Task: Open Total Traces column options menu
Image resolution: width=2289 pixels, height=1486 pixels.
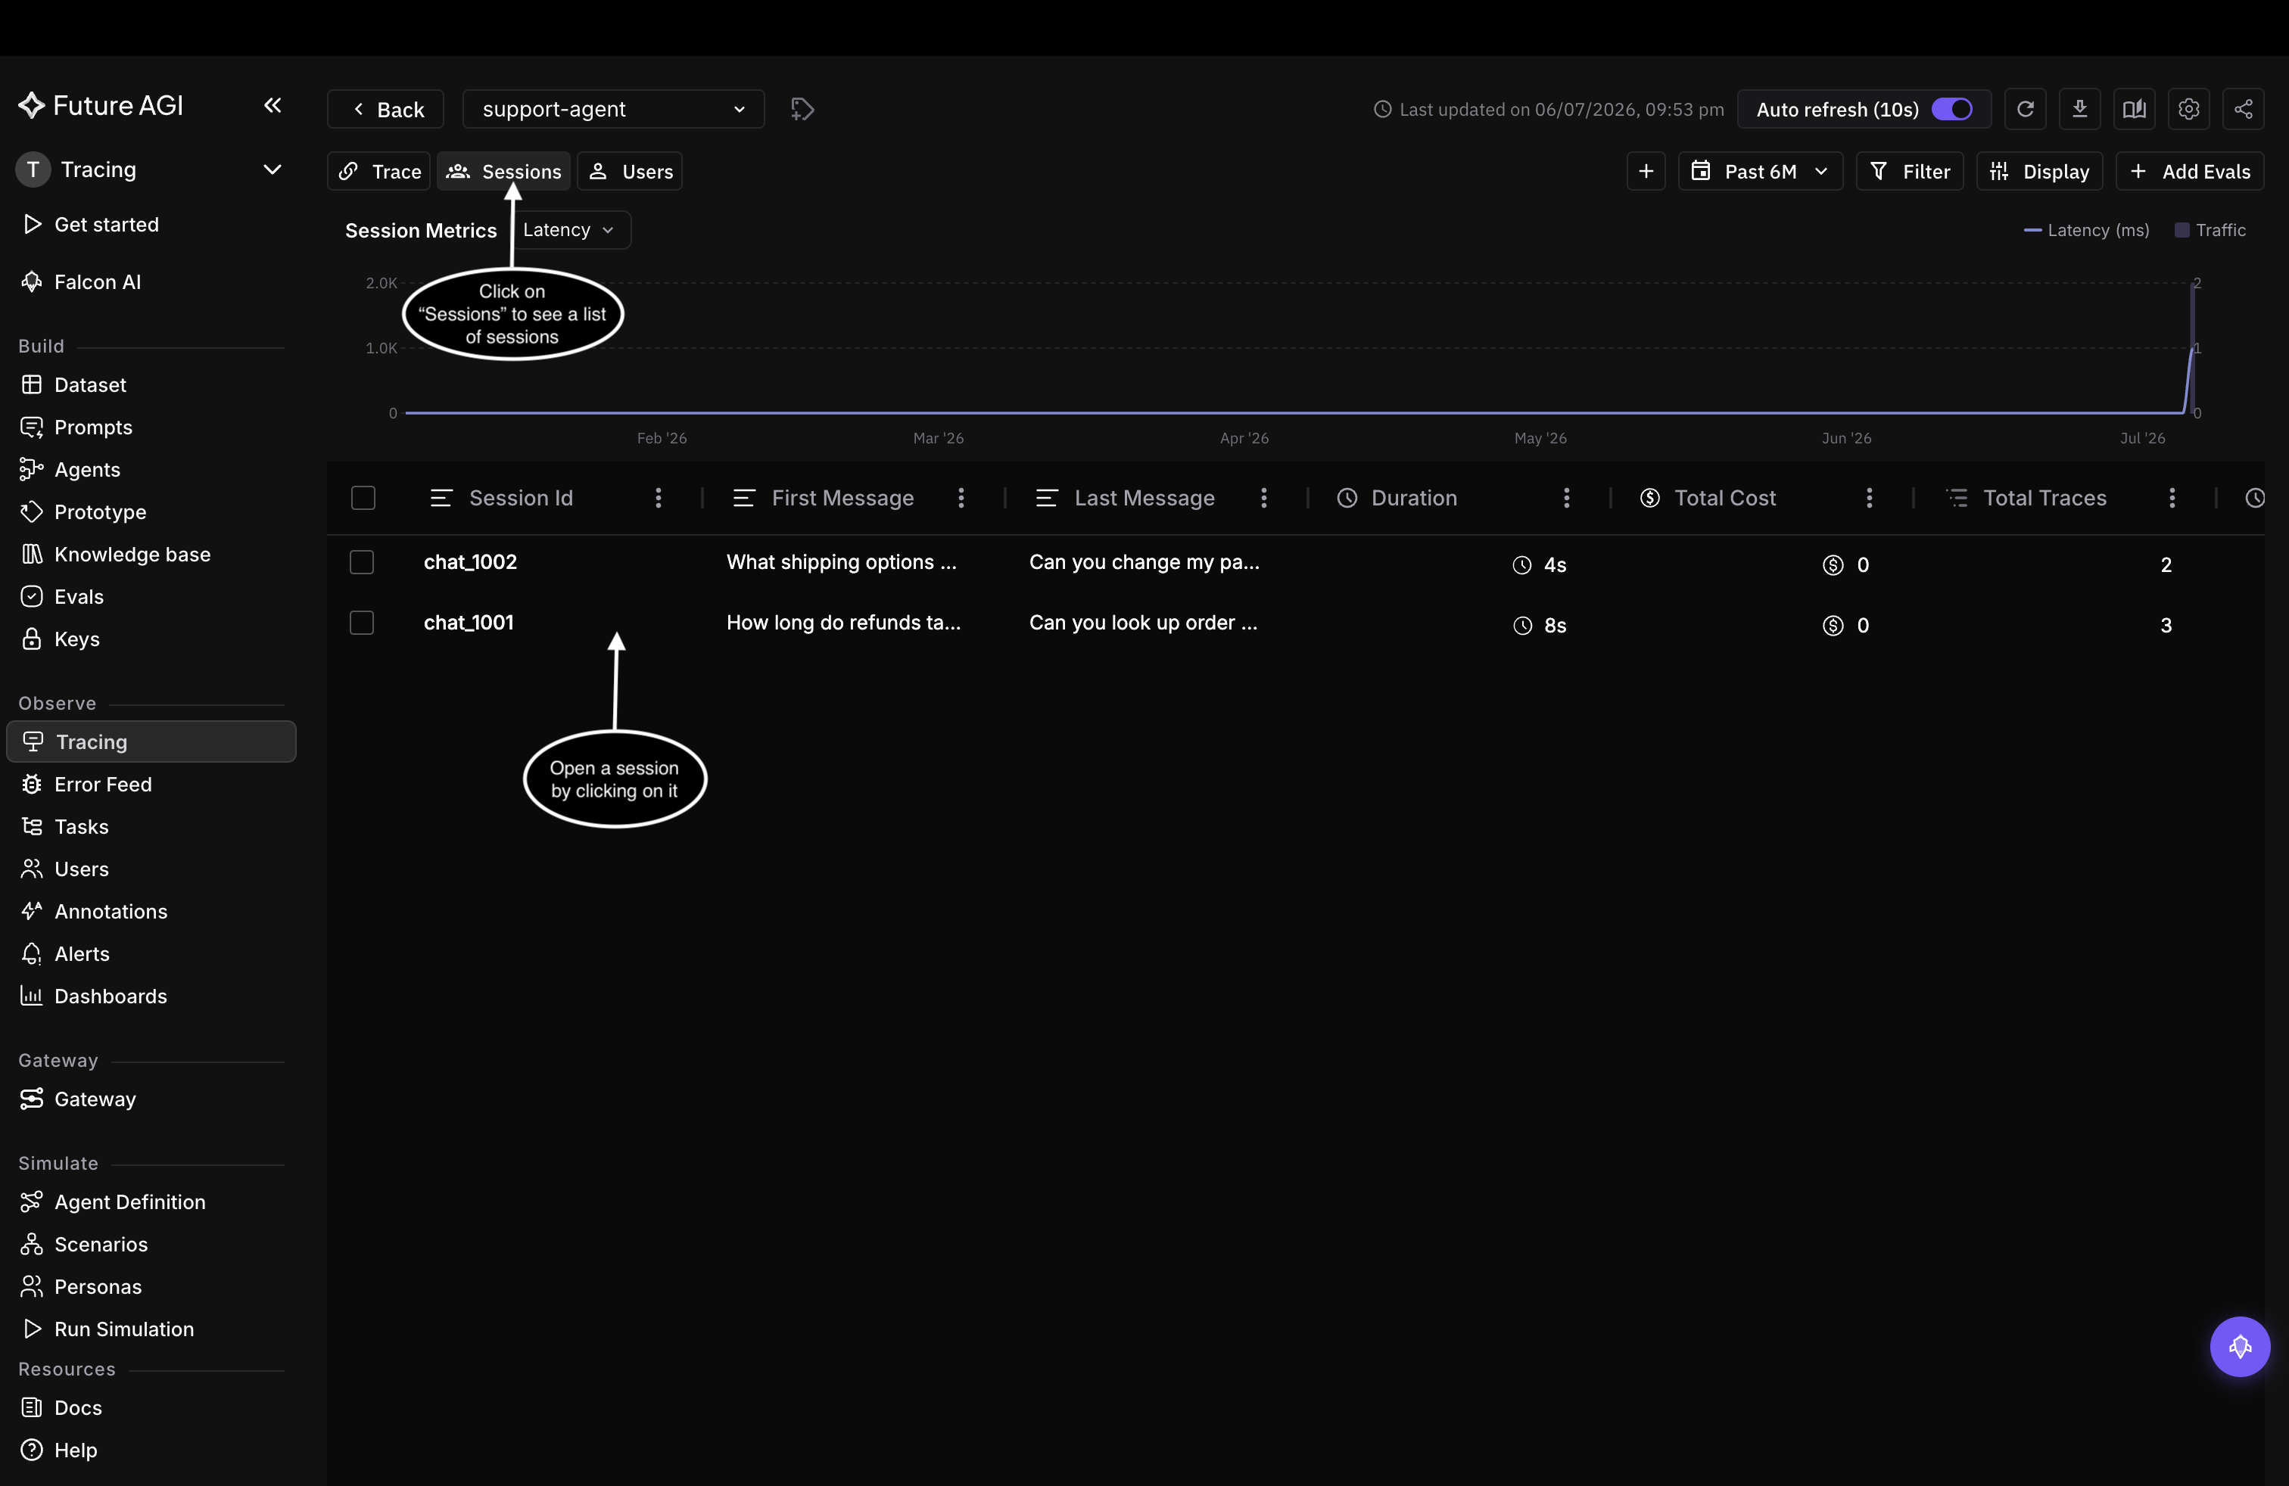Action: pyautogui.click(x=2172, y=498)
